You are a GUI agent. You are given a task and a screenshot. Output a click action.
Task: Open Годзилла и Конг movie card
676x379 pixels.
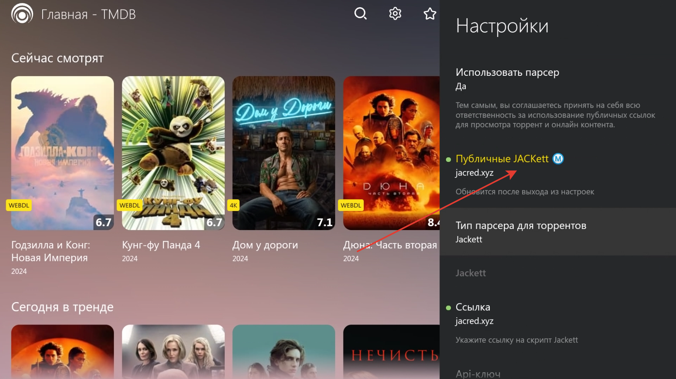(x=62, y=153)
